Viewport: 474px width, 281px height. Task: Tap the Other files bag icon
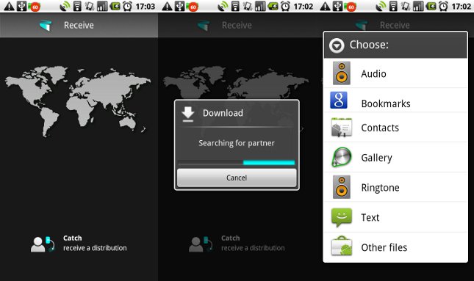342,246
